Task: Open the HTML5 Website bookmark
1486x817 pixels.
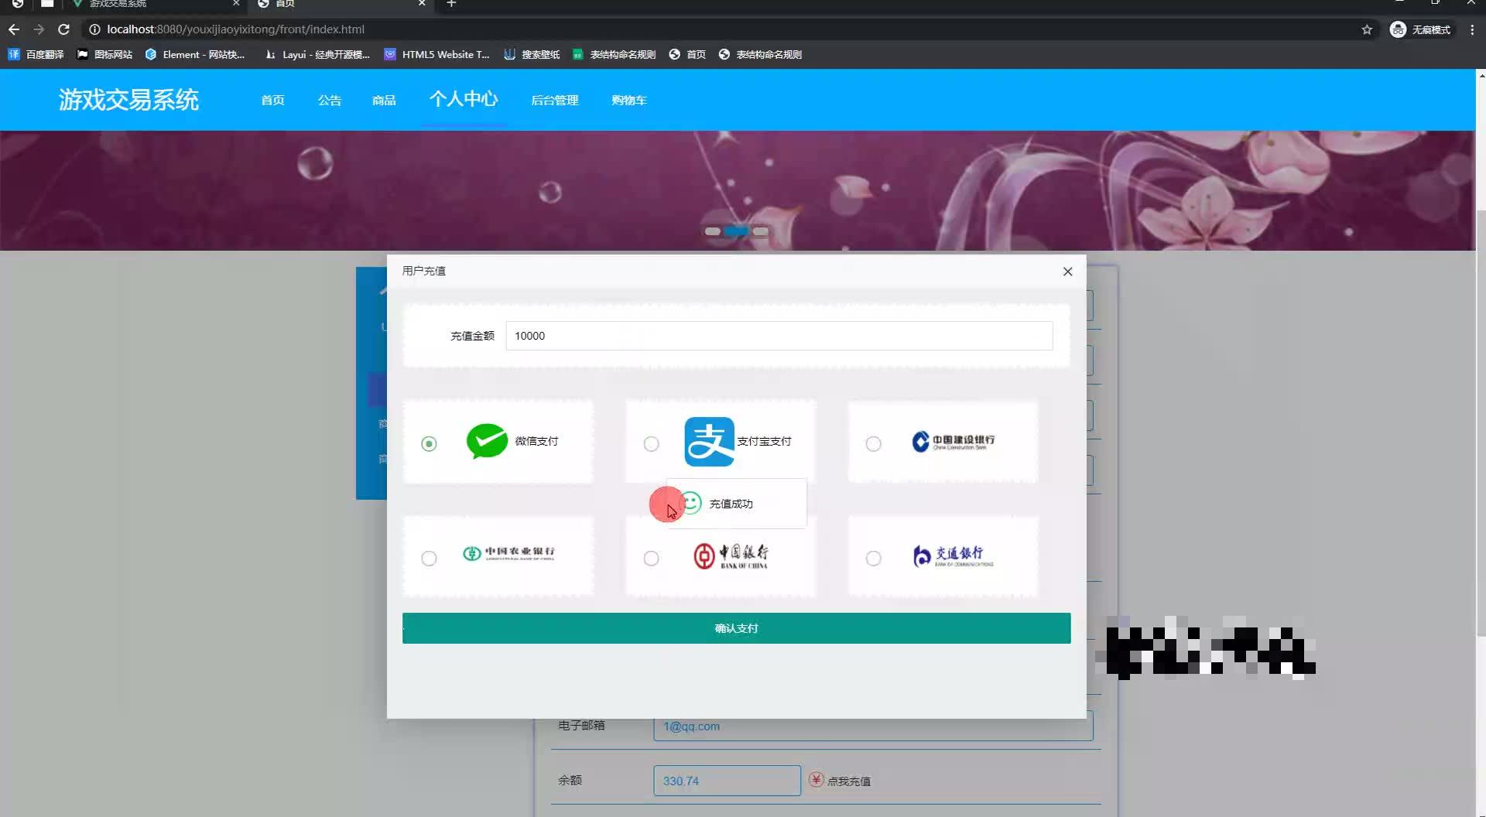Action: click(x=437, y=54)
